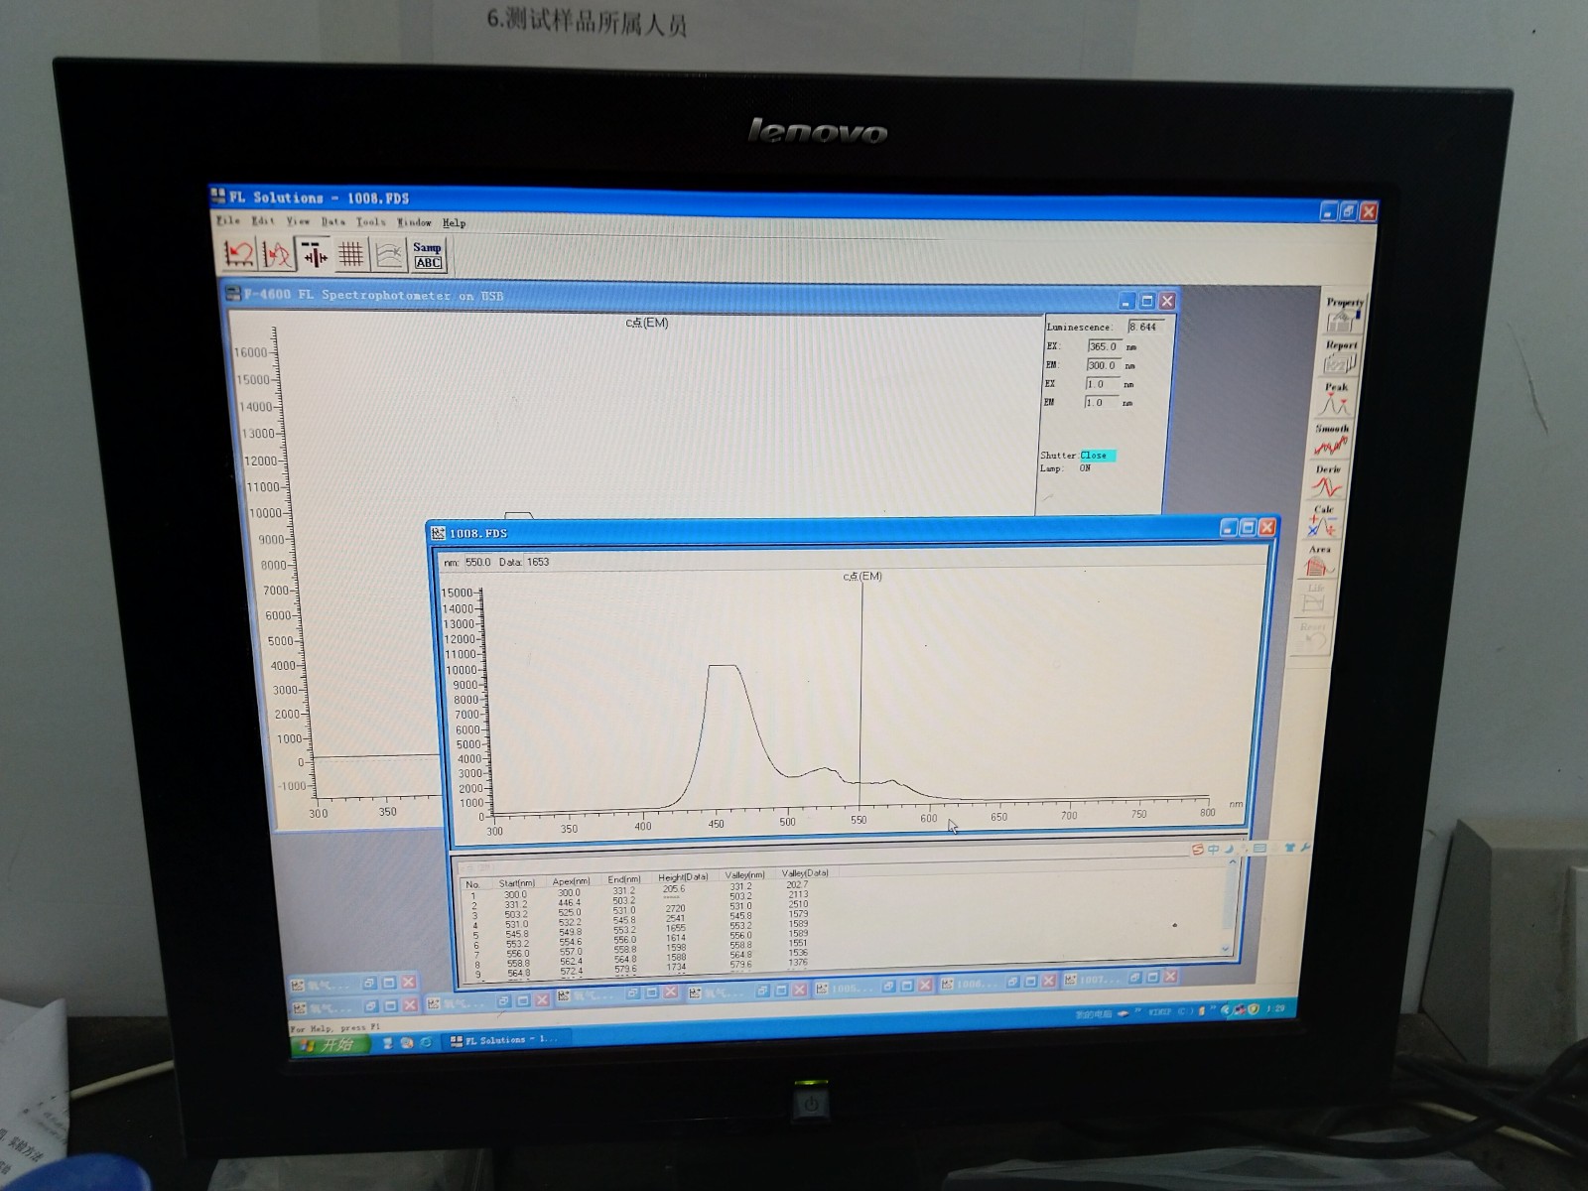Click peak row 2 apex value 446.4

coord(569,903)
